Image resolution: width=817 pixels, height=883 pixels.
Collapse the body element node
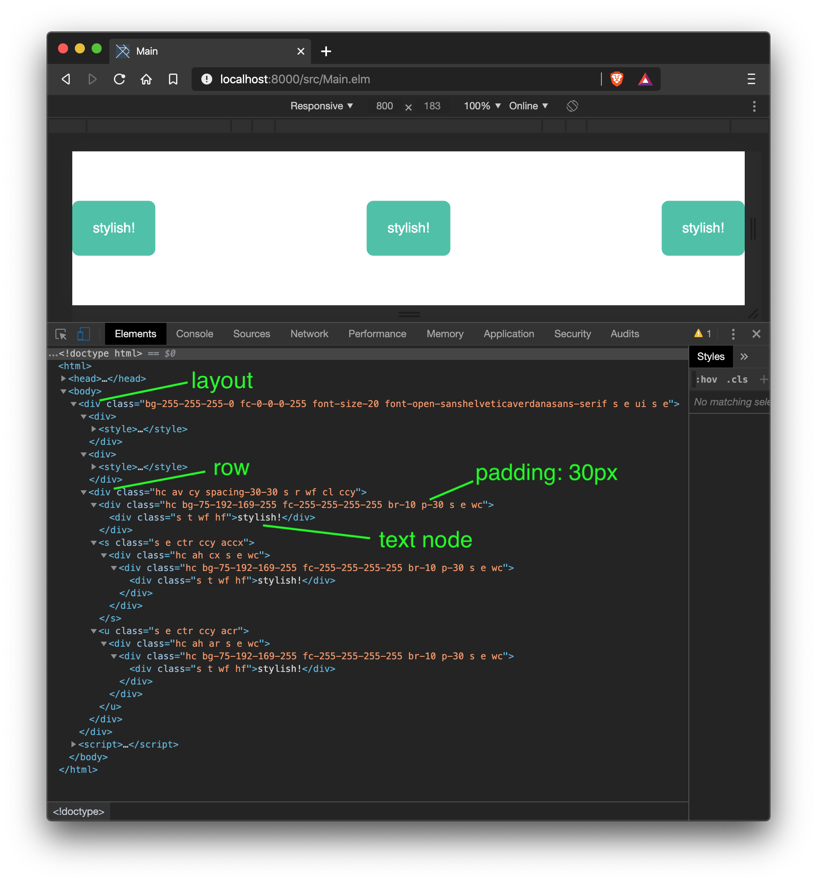[63, 391]
